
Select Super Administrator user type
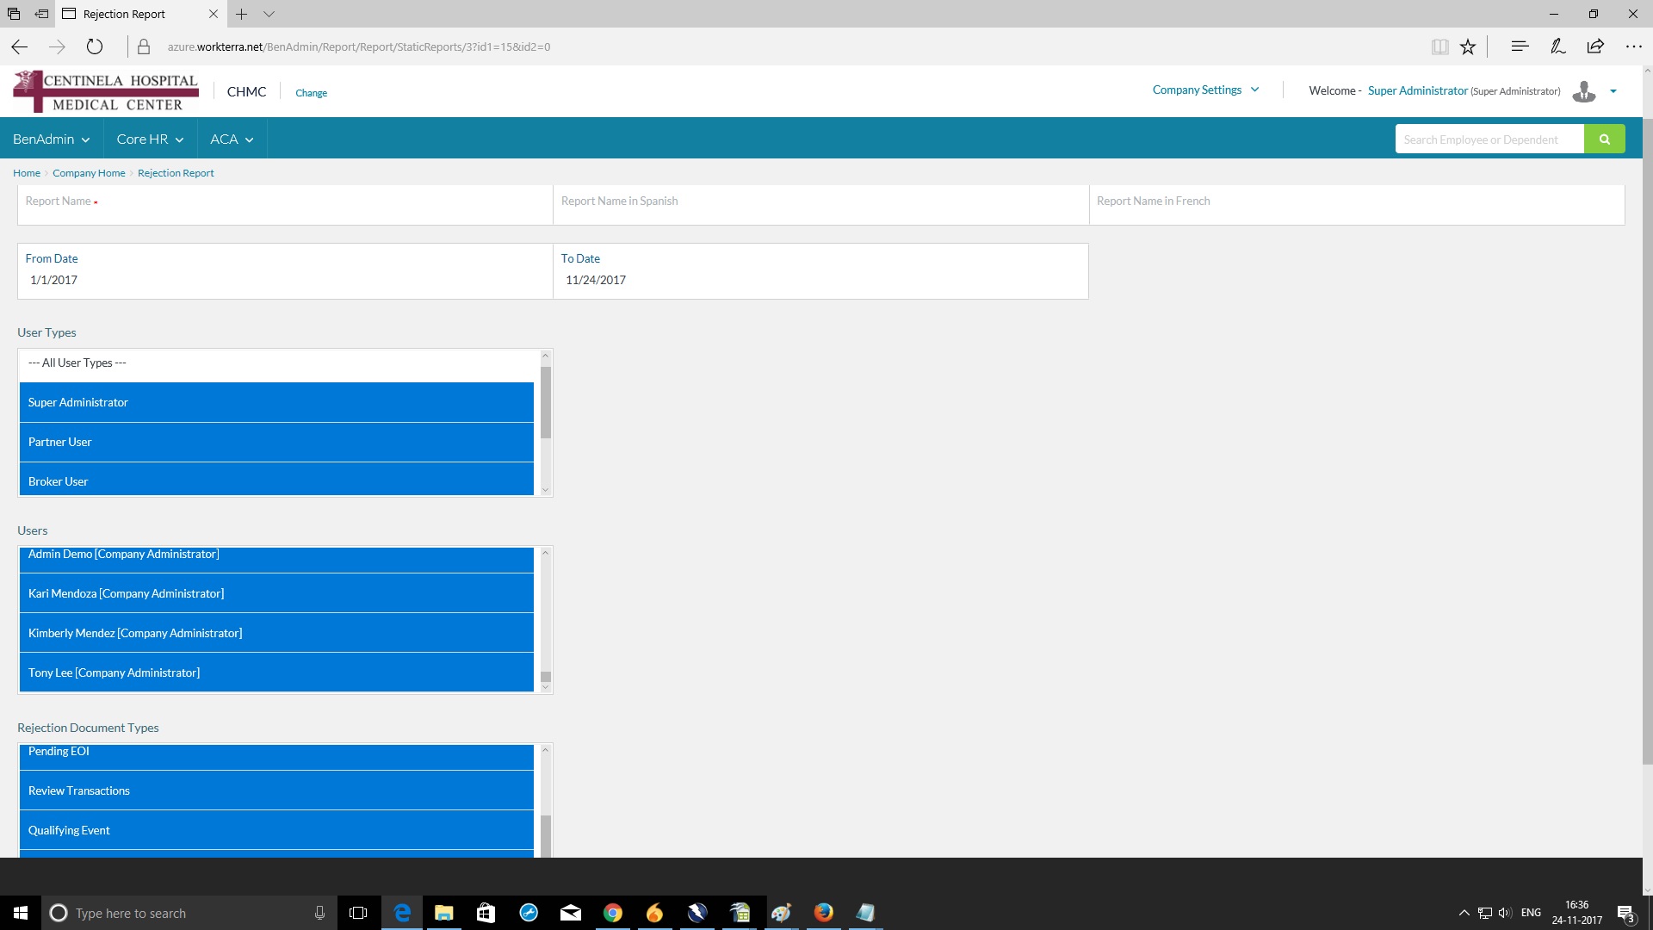coord(275,402)
